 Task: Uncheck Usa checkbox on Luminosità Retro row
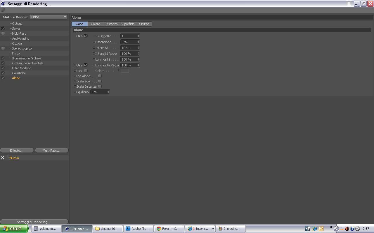(86, 65)
